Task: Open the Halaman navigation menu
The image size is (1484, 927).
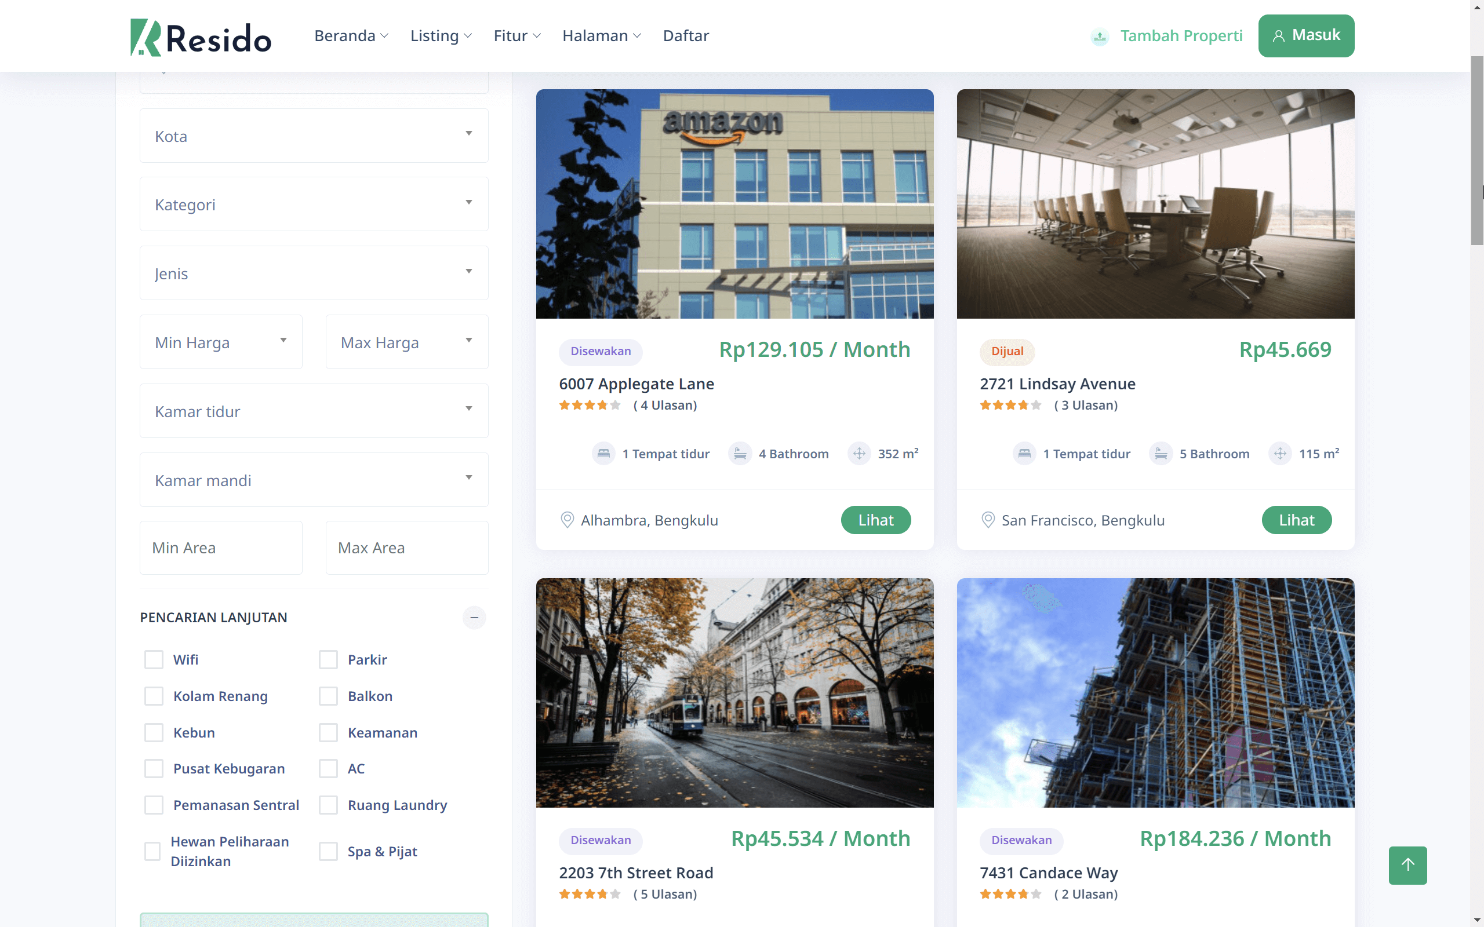Action: [601, 35]
